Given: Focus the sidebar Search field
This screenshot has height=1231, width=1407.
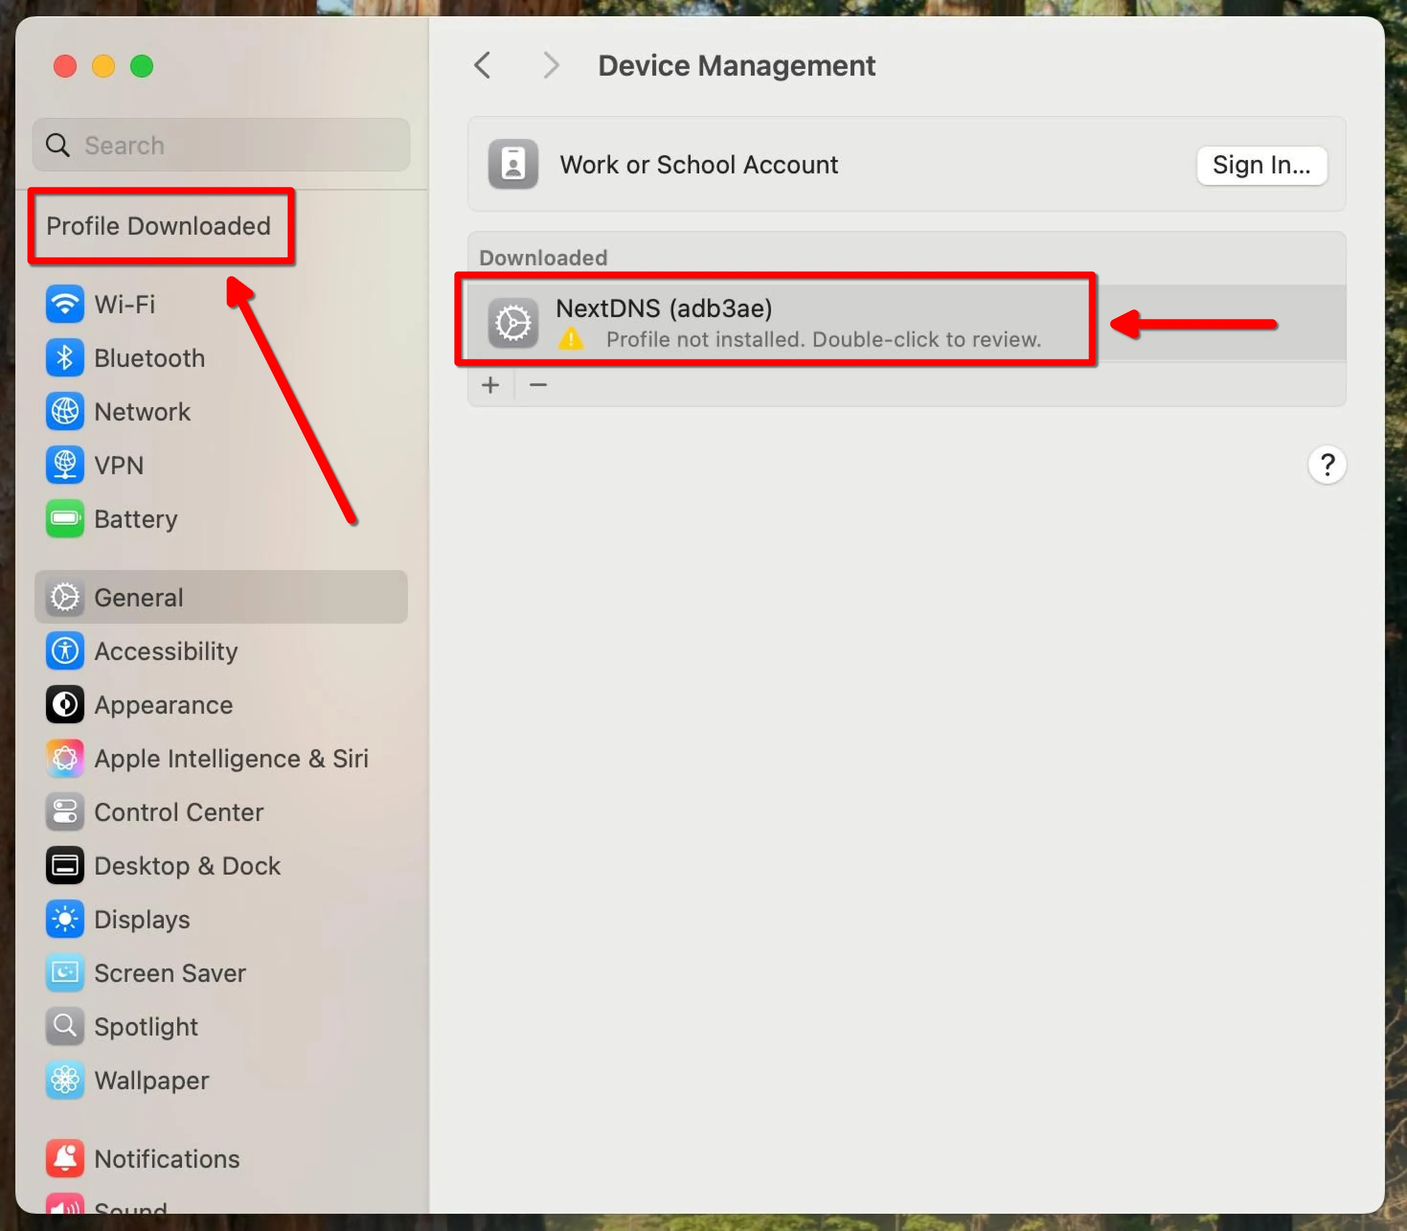Looking at the screenshot, I should pyautogui.click(x=234, y=145).
